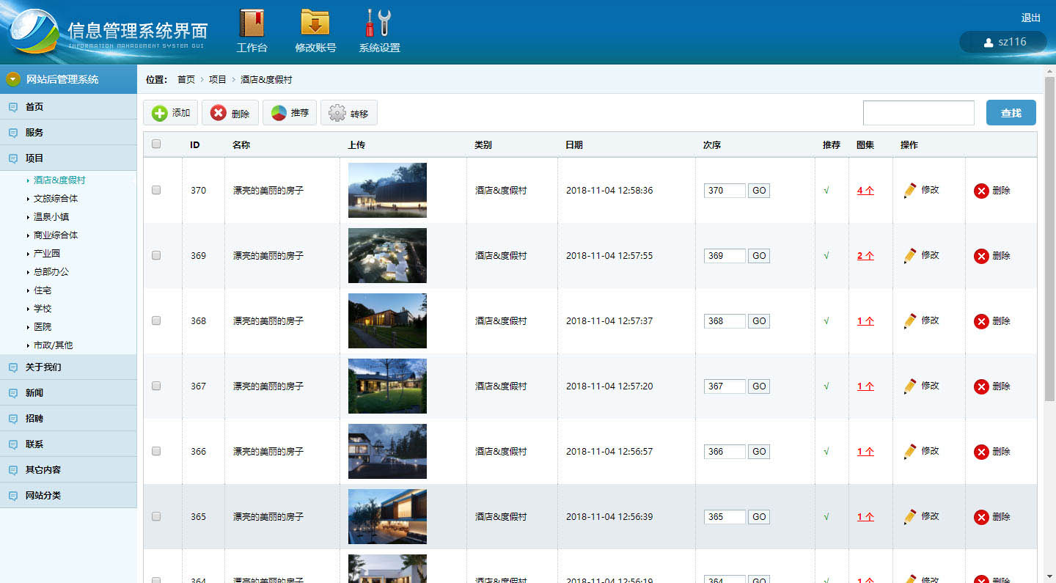Select 总部办公 in the sidebar
Image resolution: width=1056 pixels, height=583 pixels.
pos(51,272)
